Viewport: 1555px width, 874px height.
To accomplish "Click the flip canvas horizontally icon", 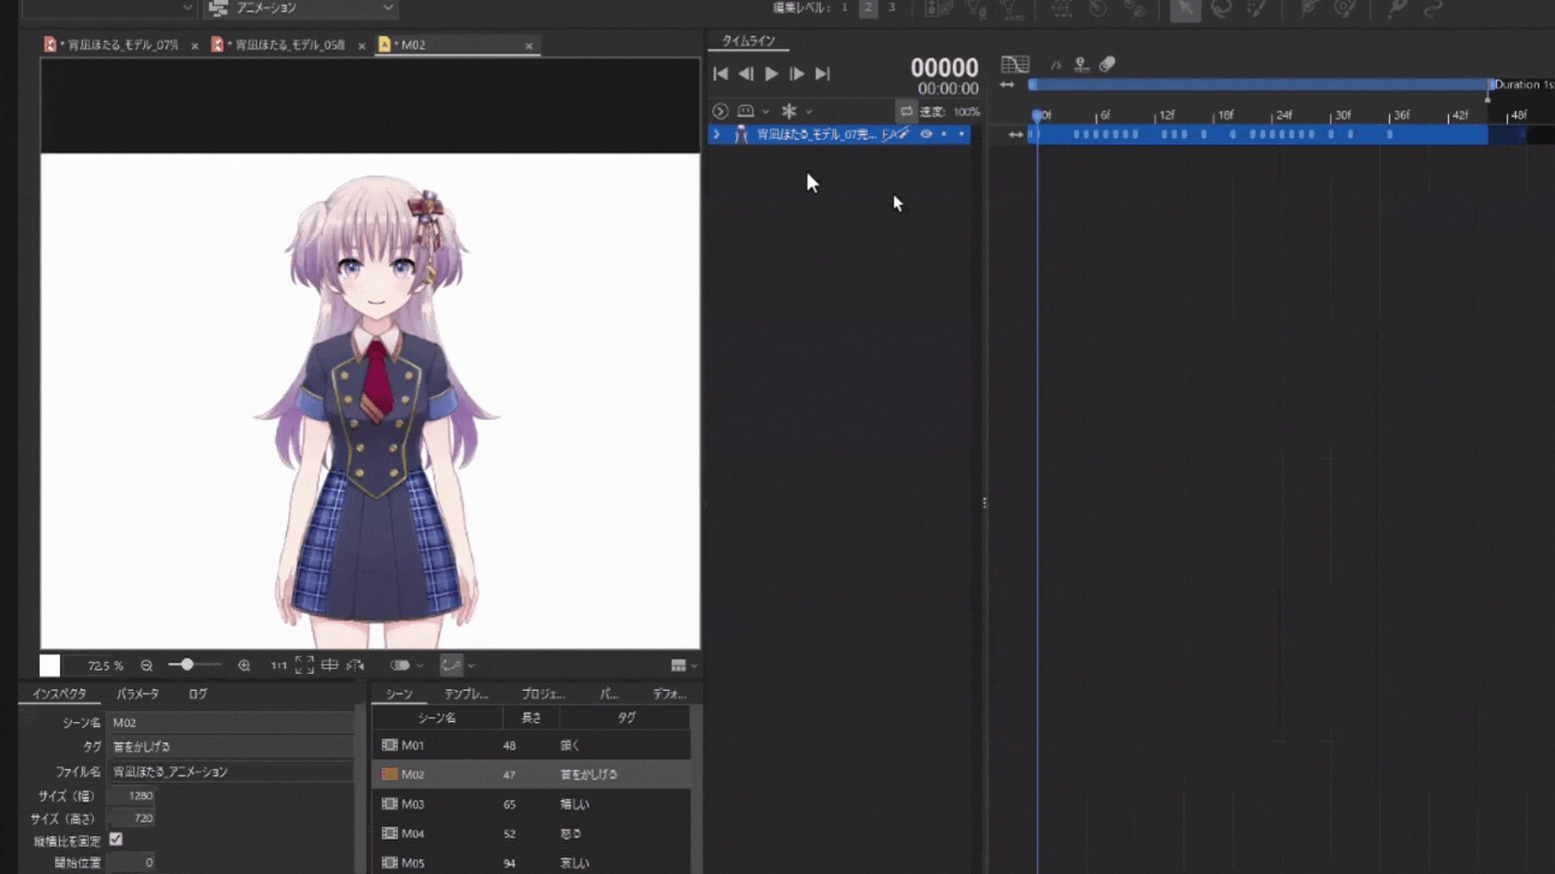I will [356, 665].
